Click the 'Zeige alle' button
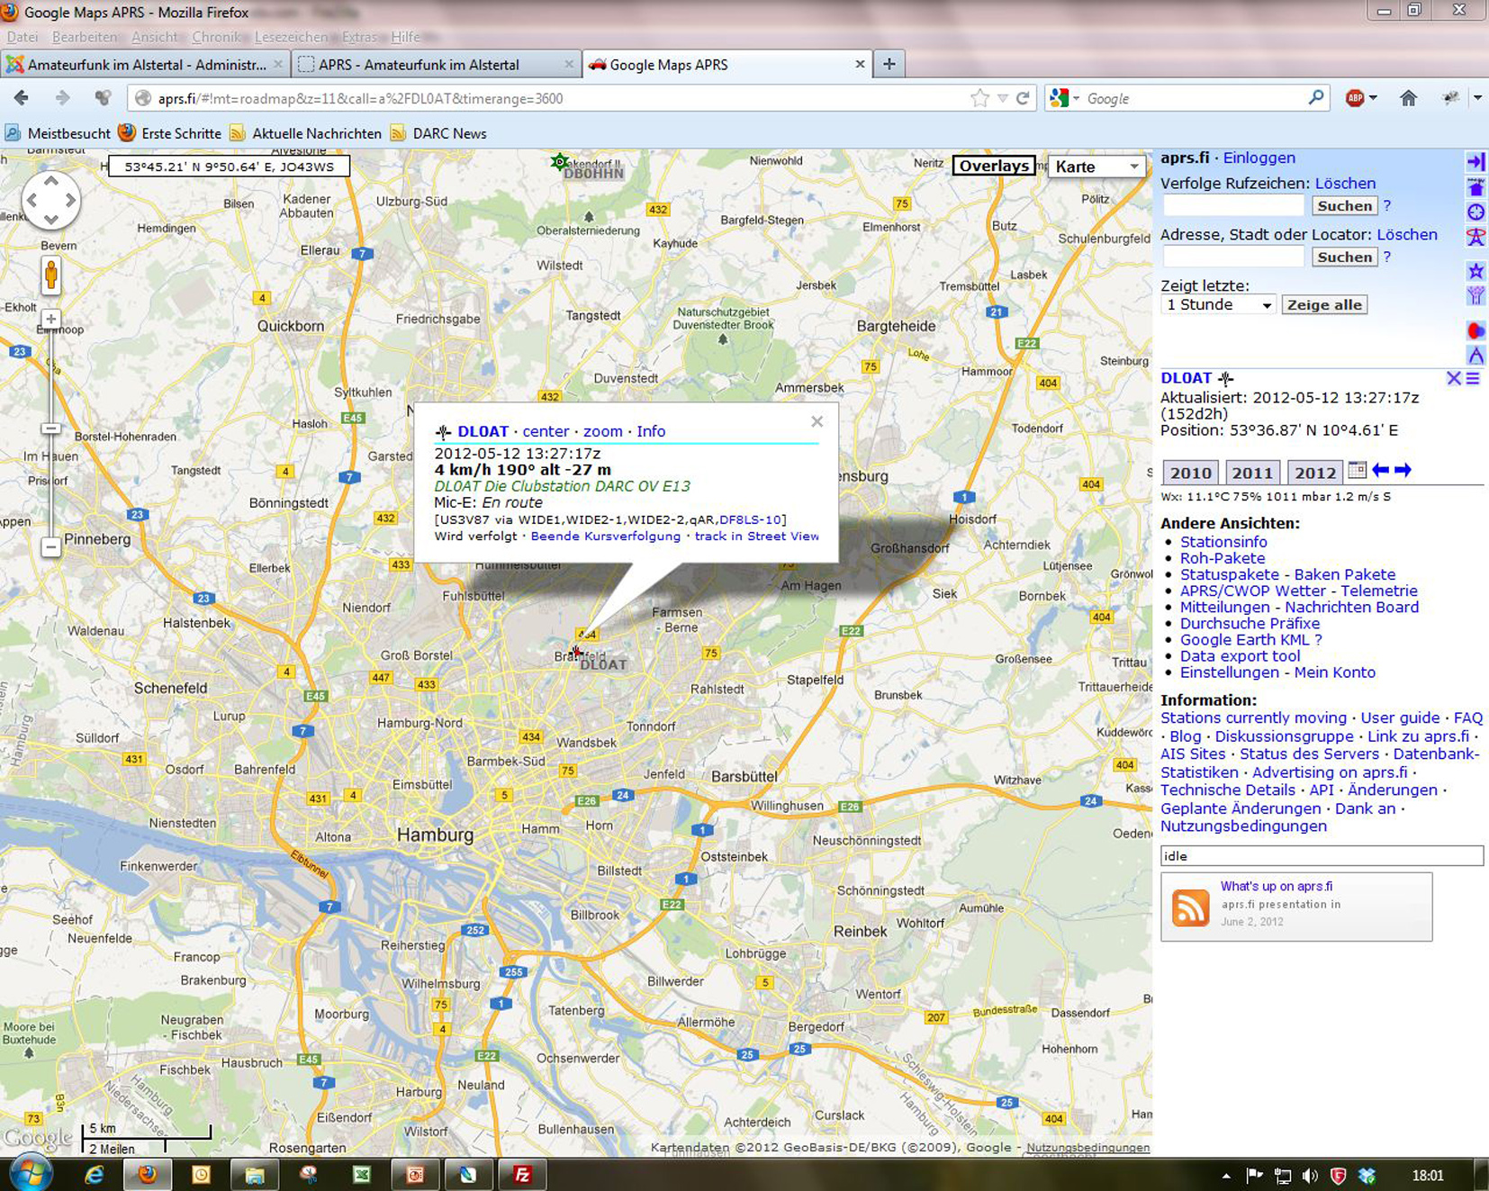 pyautogui.click(x=1323, y=305)
